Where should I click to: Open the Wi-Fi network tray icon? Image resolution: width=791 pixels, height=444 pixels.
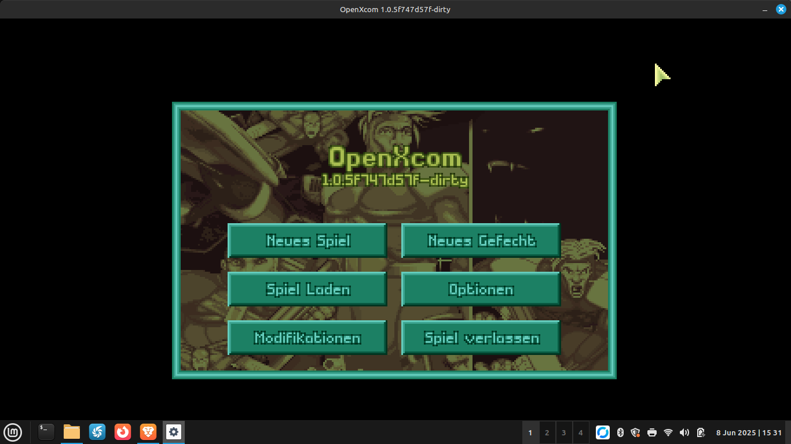[668, 432]
